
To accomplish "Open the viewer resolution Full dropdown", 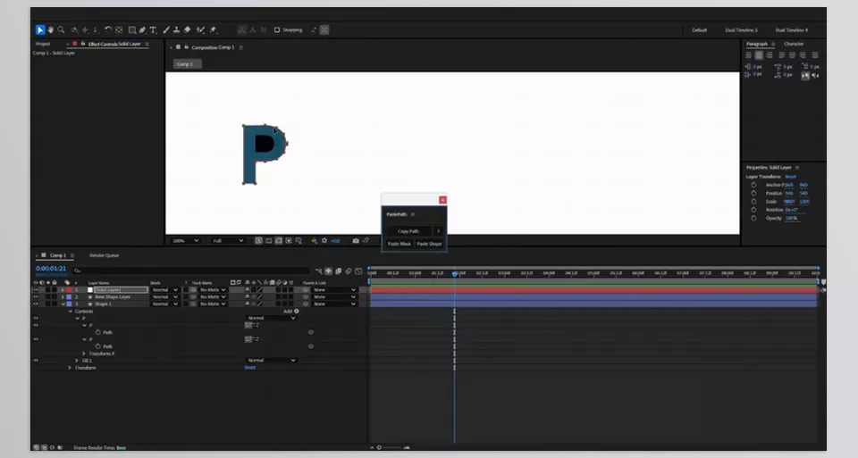I will pos(228,240).
